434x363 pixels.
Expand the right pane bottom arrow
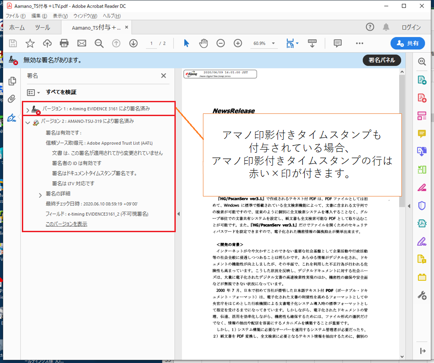[x=423, y=351]
